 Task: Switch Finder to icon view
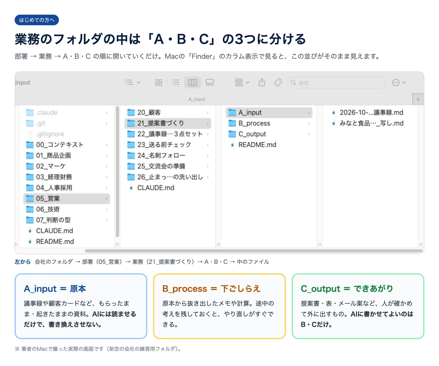[x=158, y=83]
